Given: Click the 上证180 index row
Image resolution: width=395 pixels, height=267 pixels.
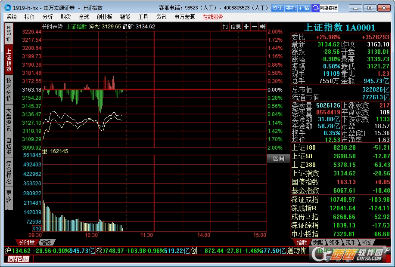Looking at the screenshot, I should (341, 147).
